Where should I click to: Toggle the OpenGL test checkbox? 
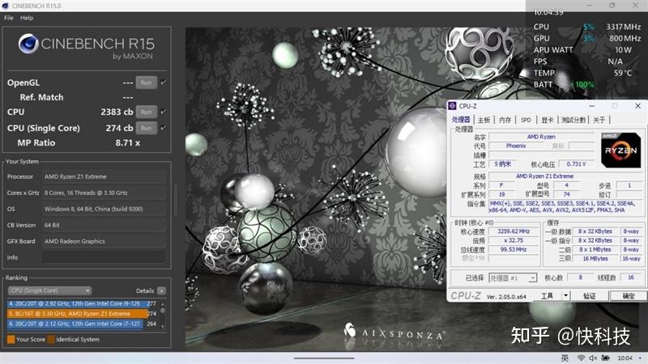164,83
